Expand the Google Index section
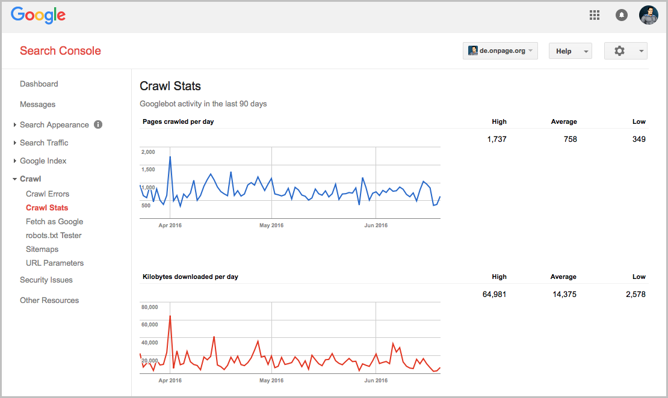Image resolution: width=668 pixels, height=398 pixels. point(43,161)
